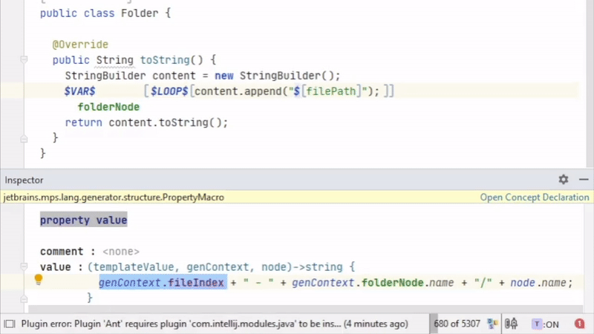
Task: Click the comment <none> placeholder field
Action: tap(121, 252)
